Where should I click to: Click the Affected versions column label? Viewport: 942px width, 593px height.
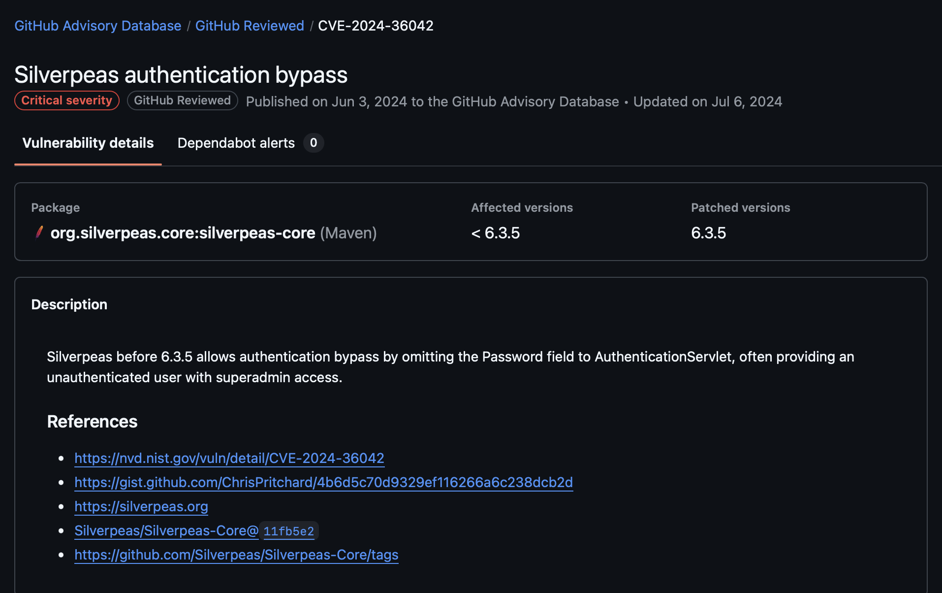click(522, 208)
